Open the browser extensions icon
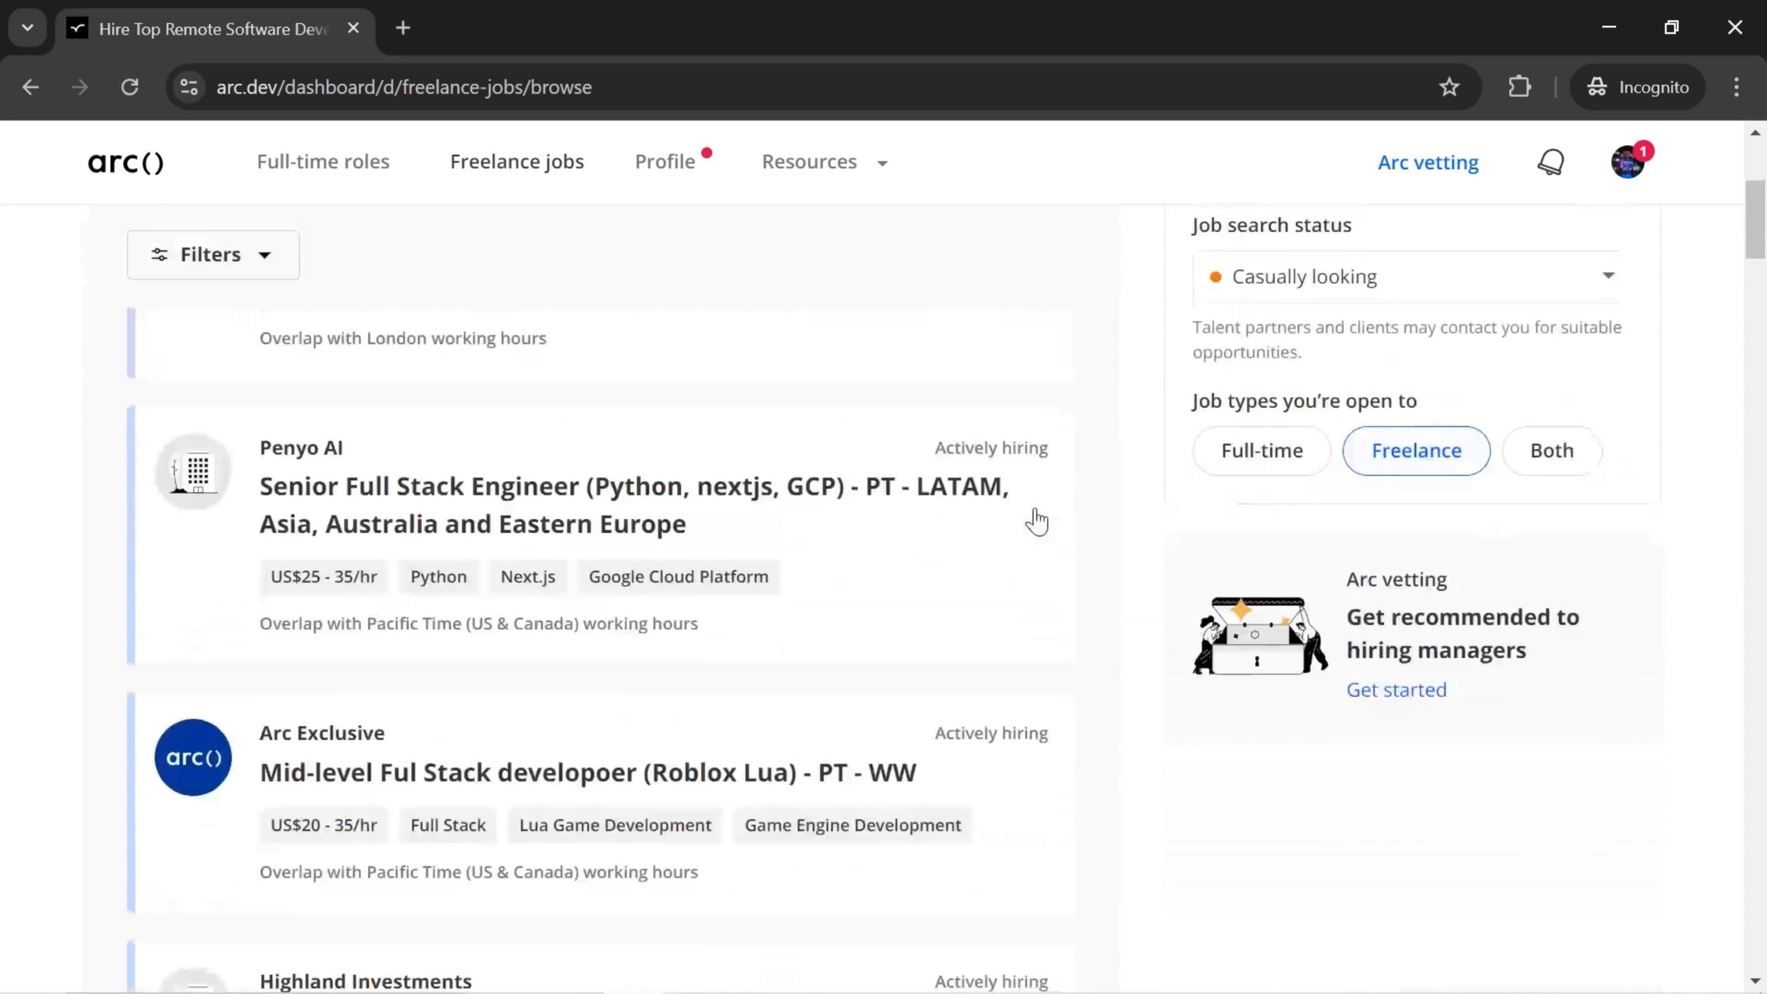Image resolution: width=1767 pixels, height=994 pixels. pyautogui.click(x=1519, y=87)
